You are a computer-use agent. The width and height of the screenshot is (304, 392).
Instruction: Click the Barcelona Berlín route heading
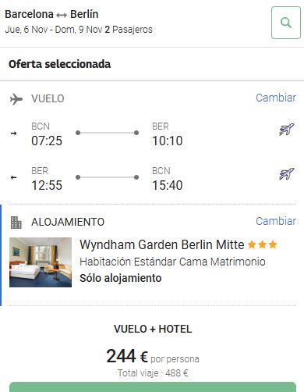pos(51,14)
